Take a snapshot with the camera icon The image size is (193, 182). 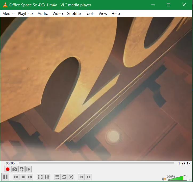tap(15, 169)
